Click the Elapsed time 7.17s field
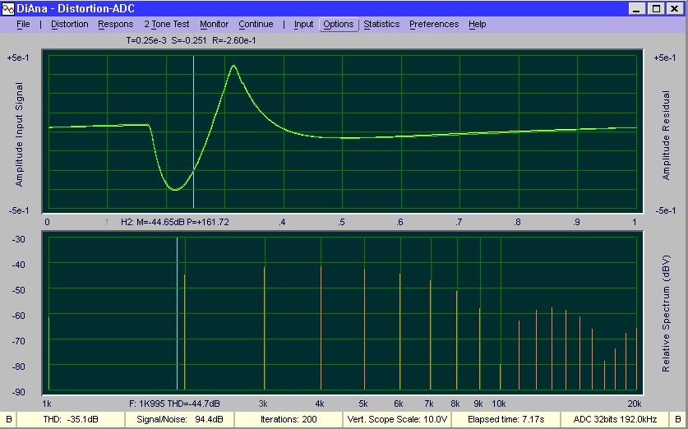 [x=506, y=419]
